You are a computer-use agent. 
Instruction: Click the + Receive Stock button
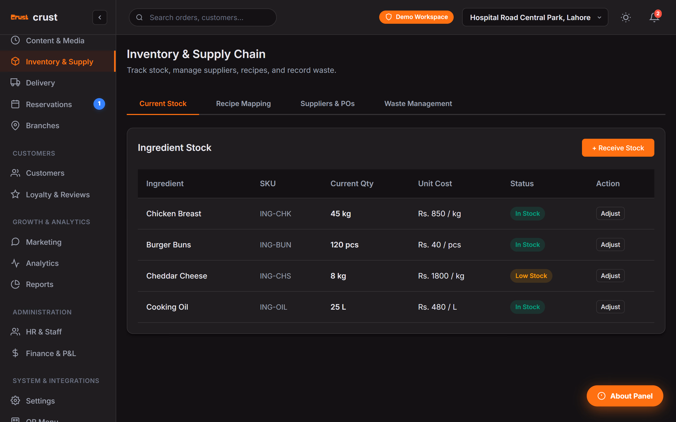(618, 148)
